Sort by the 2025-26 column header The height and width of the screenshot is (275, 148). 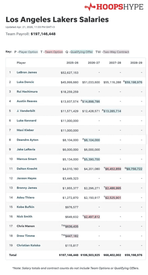pos(72,63)
